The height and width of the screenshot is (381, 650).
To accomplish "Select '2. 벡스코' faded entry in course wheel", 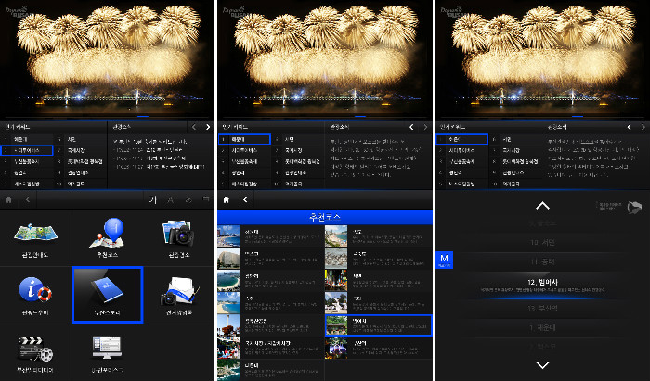I will 542,347.
